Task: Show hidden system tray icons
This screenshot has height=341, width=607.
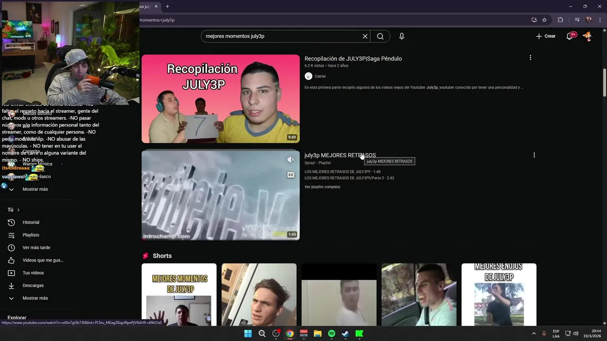Action: 534,333
